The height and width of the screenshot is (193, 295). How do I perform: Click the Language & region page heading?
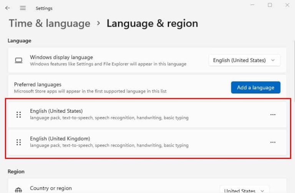click(152, 23)
